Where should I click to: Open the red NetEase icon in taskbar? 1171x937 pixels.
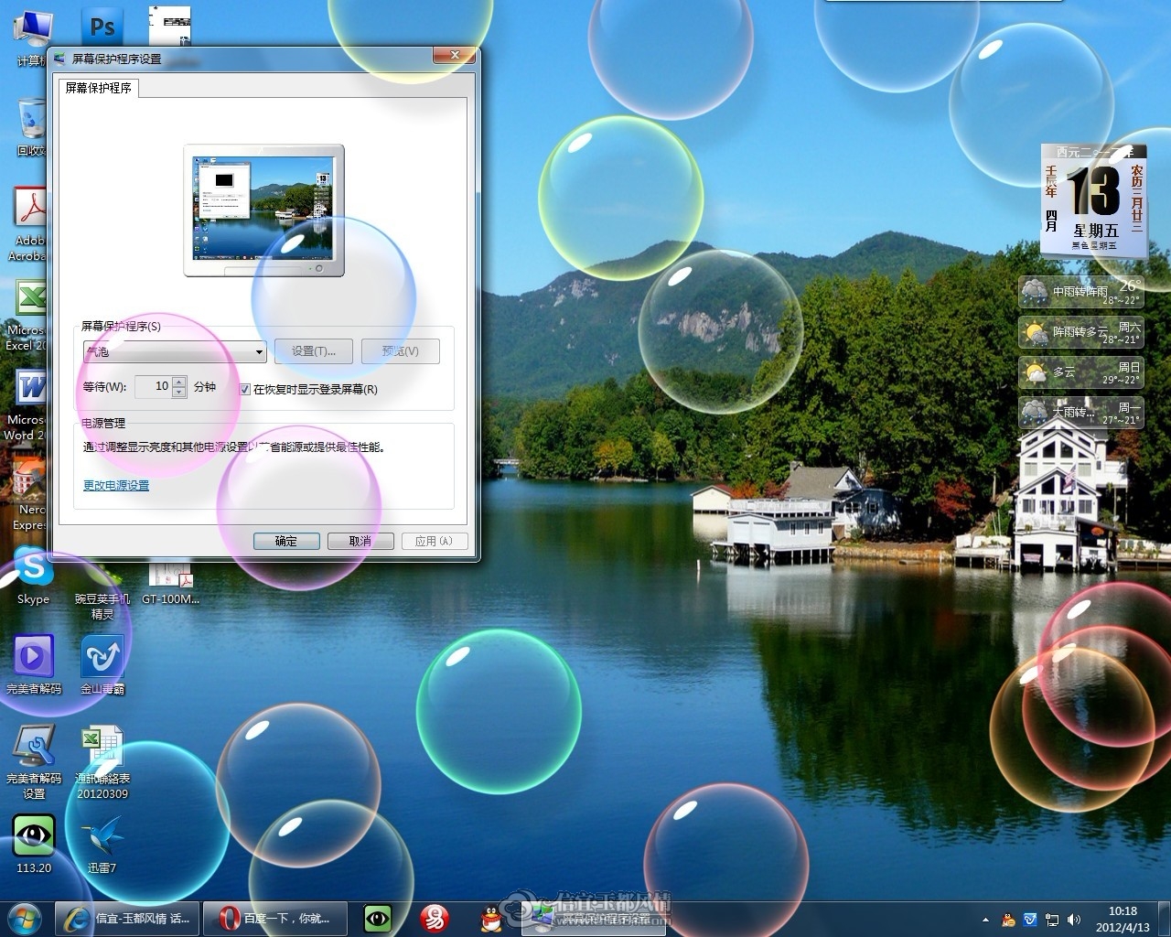click(435, 918)
